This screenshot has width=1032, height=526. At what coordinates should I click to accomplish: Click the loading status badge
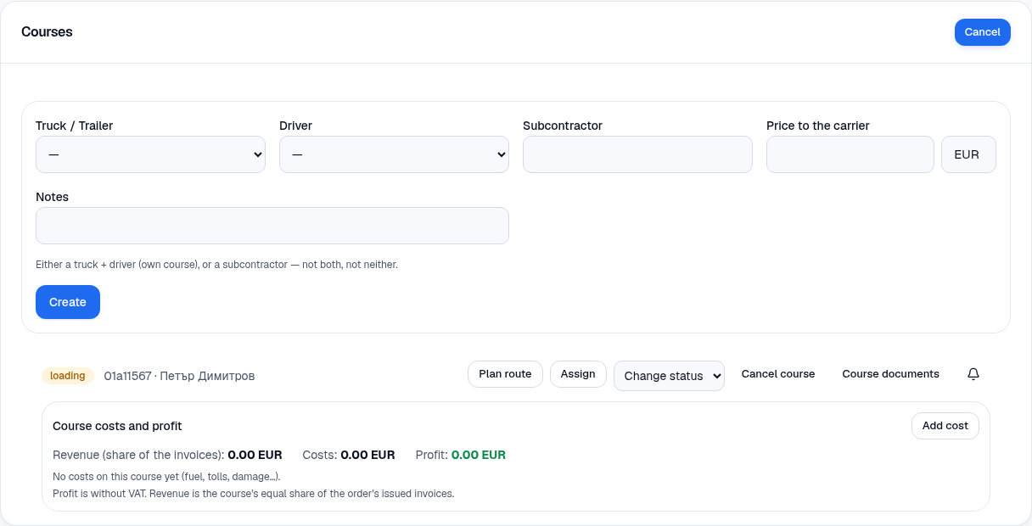(68, 376)
